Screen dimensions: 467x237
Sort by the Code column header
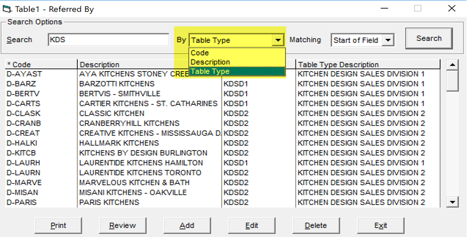pyautogui.click(x=41, y=65)
